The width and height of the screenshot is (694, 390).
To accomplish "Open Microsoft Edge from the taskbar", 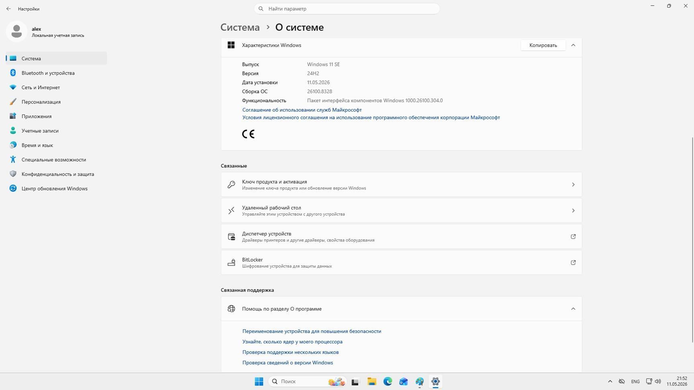I will pos(388,382).
